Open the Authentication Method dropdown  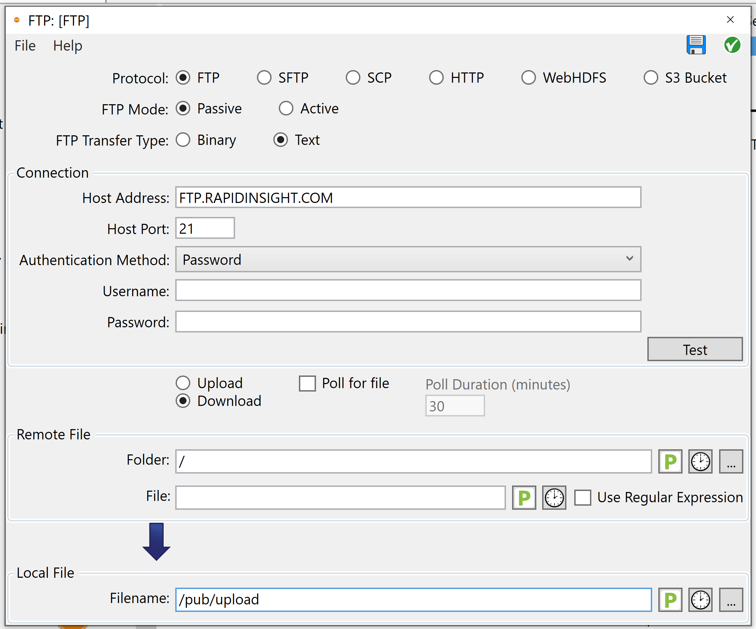click(x=629, y=259)
